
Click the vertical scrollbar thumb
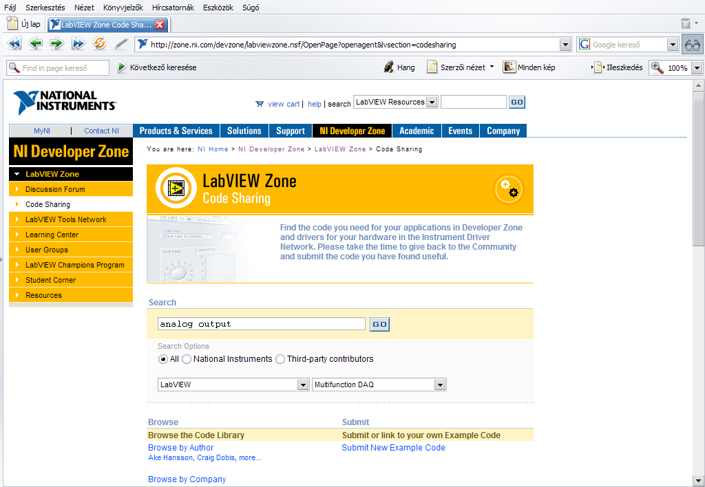click(698, 169)
